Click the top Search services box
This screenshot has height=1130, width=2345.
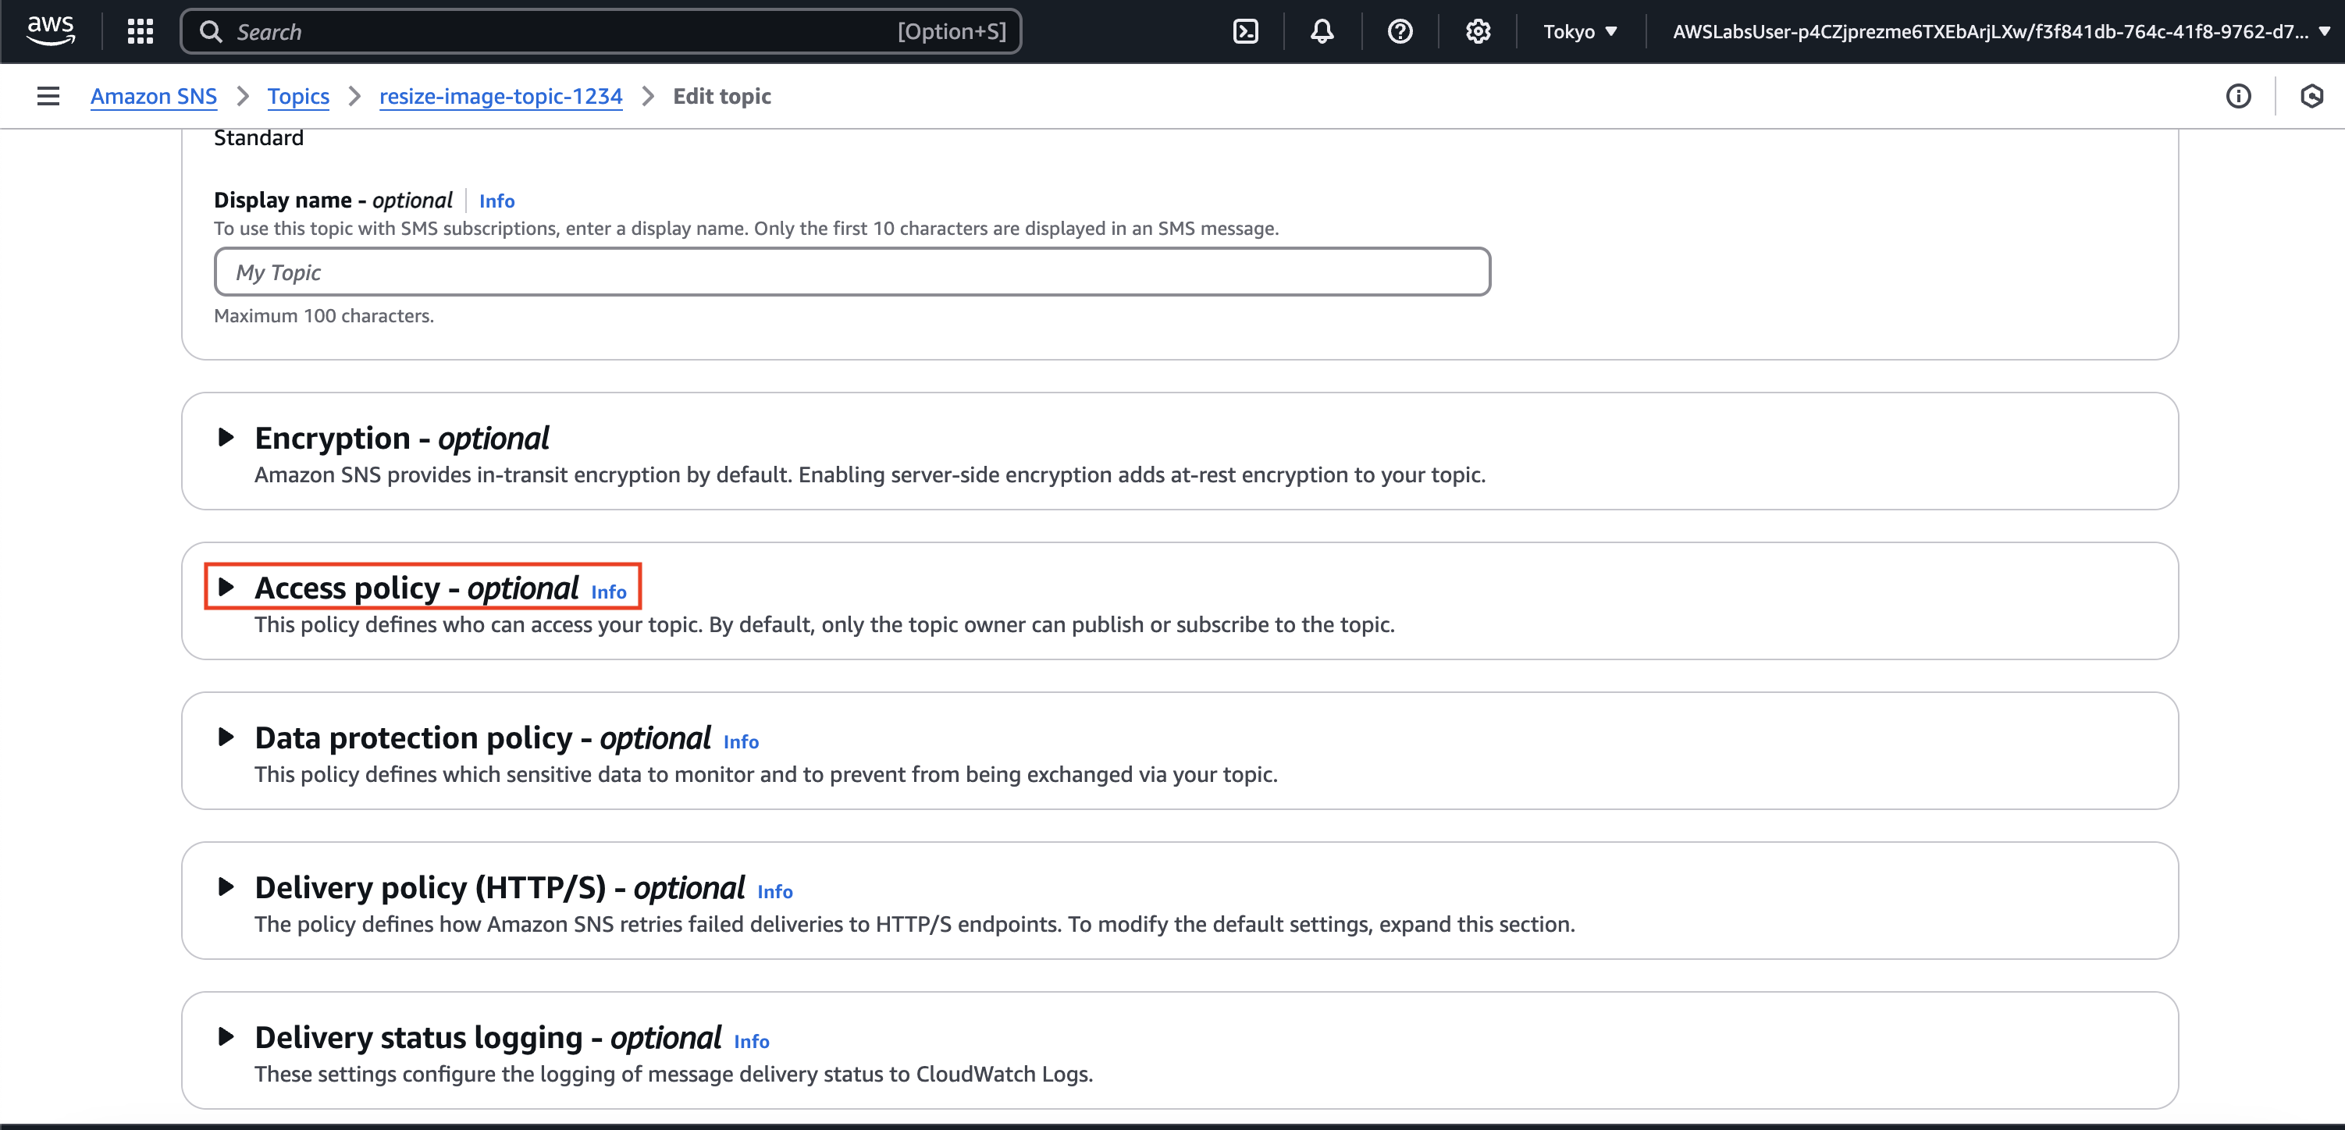[601, 32]
